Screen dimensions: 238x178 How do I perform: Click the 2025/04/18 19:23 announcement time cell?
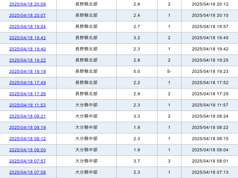(209, 72)
